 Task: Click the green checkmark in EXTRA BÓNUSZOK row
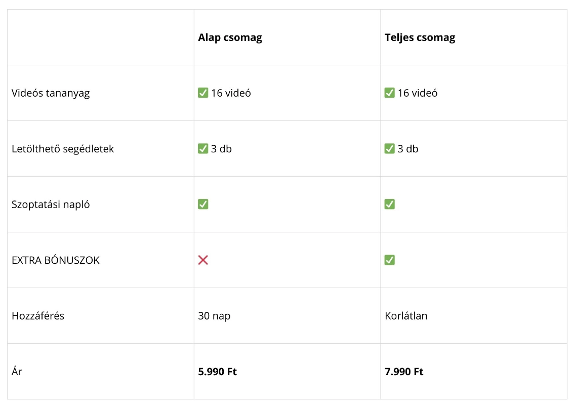(389, 260)
